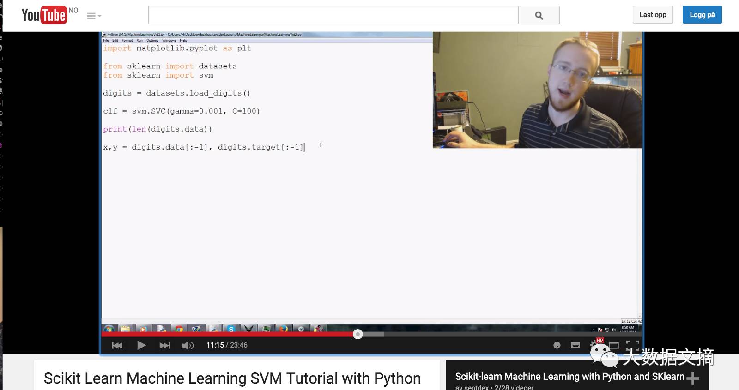Click the YouTube logo to go home
This screenshot has width=739, height=390.
click(44, 15)
